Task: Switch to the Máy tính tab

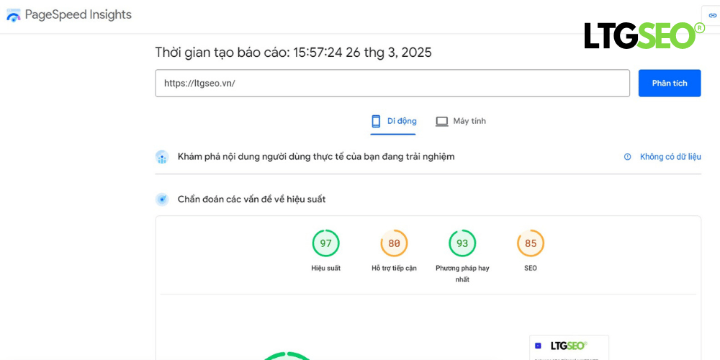Action: (x=461, y=121)
